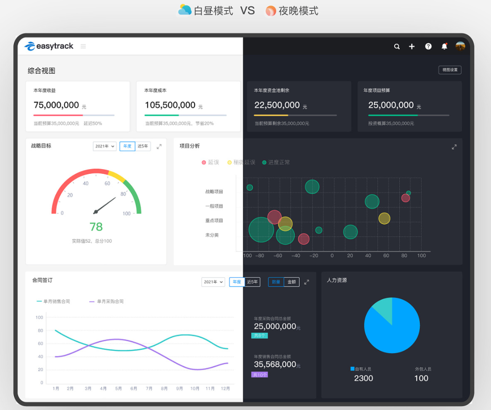
Task: Click 年度项目预算 green progress bar
Action: click(x=393, y=116)
